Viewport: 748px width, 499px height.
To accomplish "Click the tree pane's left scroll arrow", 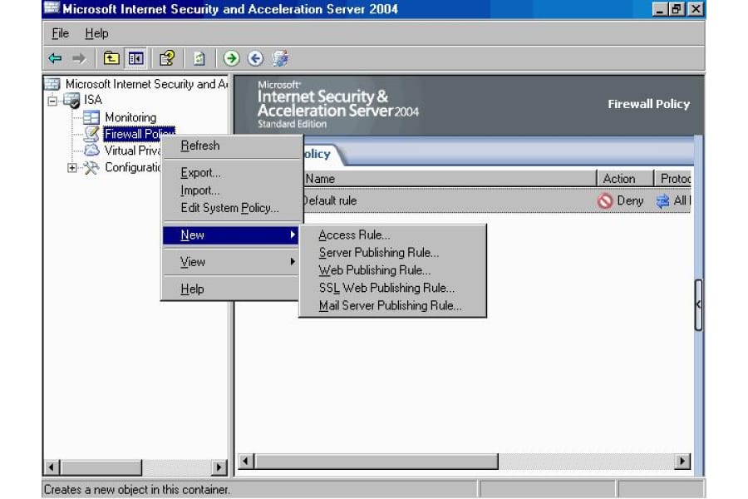I will (52, 467).
